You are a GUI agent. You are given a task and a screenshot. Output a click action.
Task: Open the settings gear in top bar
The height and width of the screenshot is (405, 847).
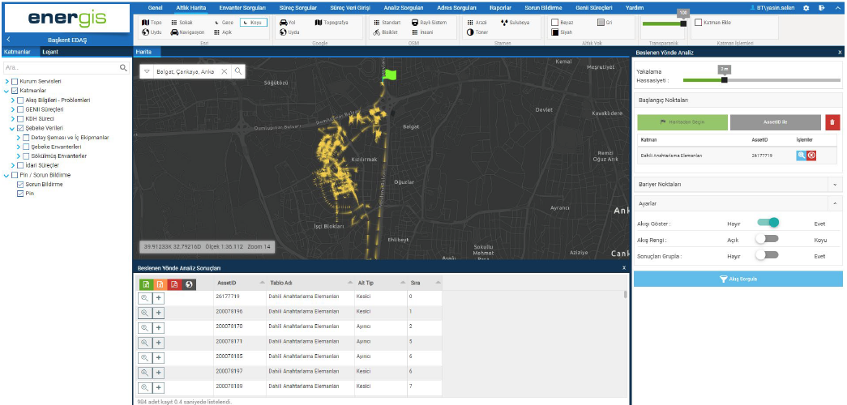(x=806, y=8)
